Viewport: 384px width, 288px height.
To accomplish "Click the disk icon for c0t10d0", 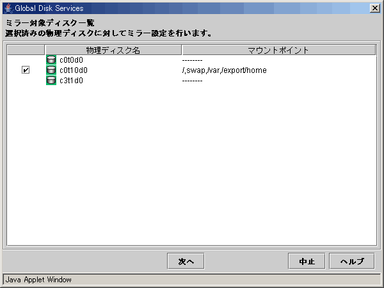I will tap(51, 70).
